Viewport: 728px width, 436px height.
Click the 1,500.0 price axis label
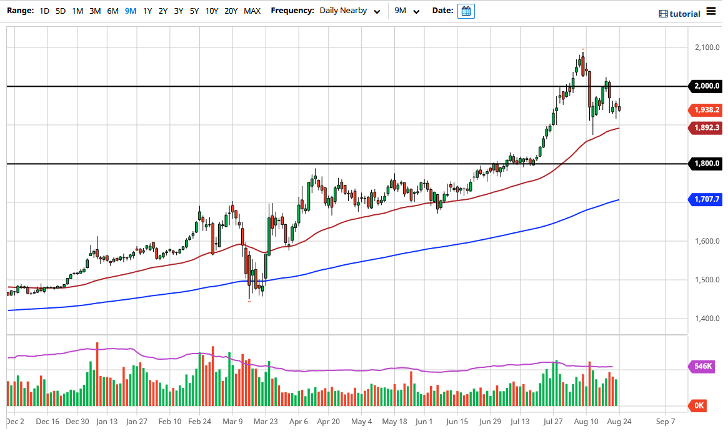tap(707, 280)
